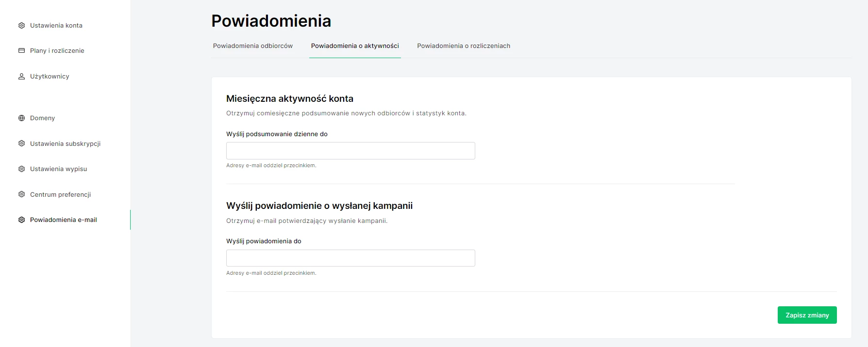Click the card icon beside Plany i rozliczenie

pyautogui.click(x=21, y=50)
